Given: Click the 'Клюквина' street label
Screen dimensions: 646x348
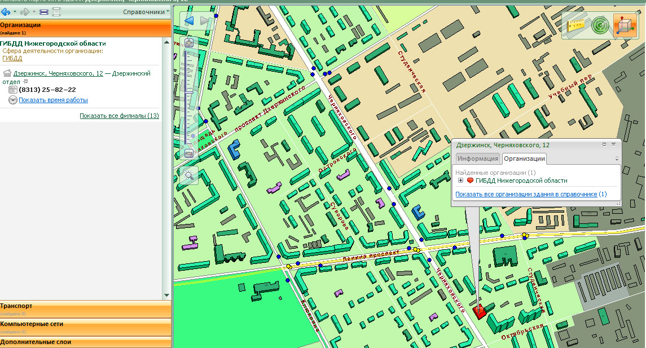Looking at the screenshot, I should (310, 315).
